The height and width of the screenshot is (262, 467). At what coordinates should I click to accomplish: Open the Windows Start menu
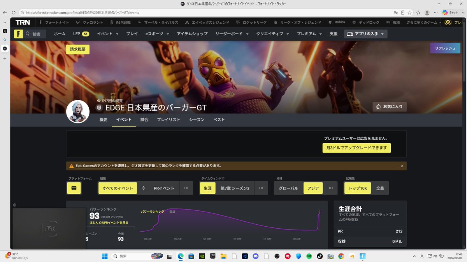105,256
